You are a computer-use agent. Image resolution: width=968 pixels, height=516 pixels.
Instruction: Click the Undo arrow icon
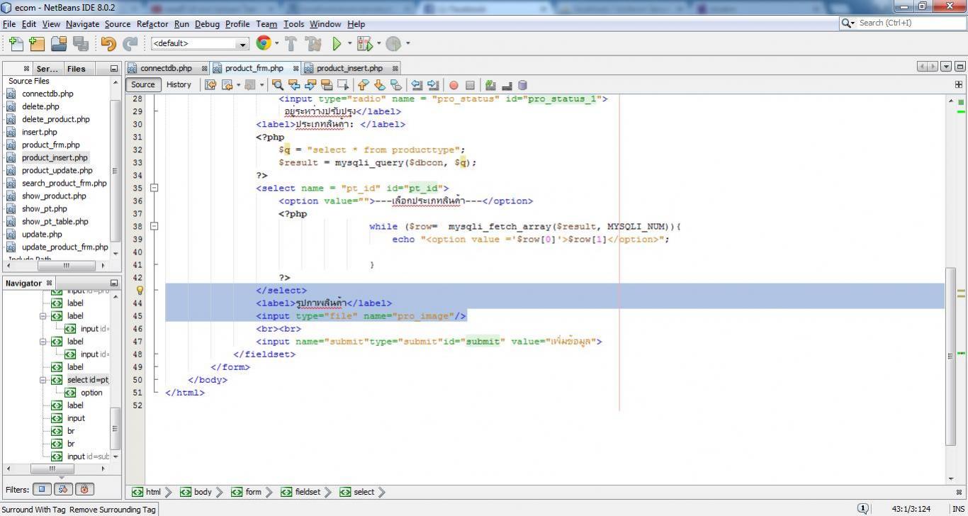click(108, 44)
